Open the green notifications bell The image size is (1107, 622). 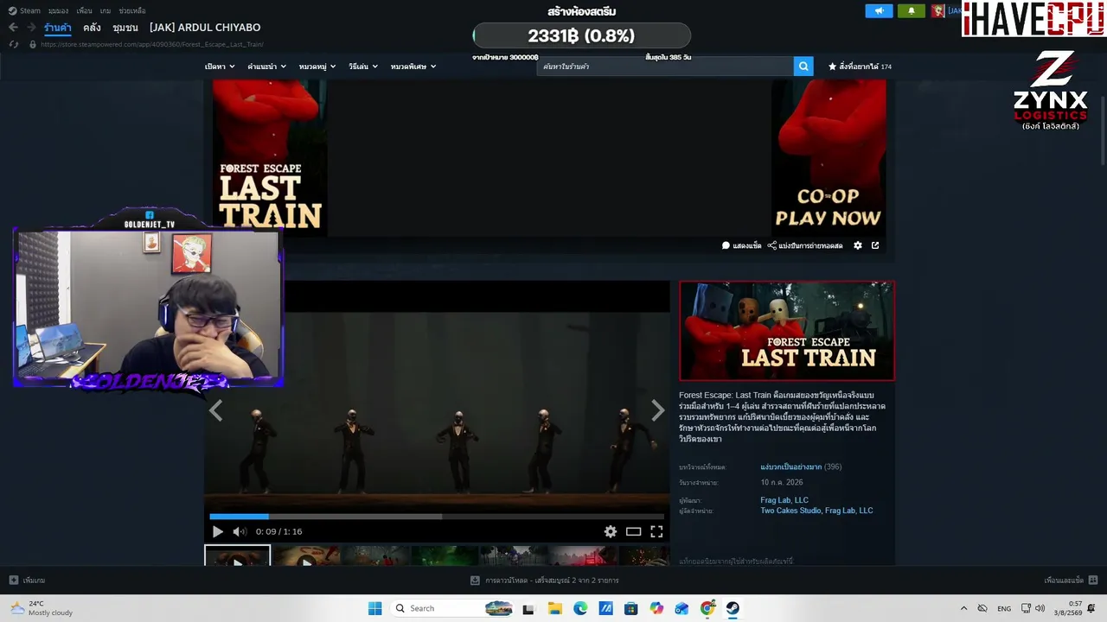911,11
